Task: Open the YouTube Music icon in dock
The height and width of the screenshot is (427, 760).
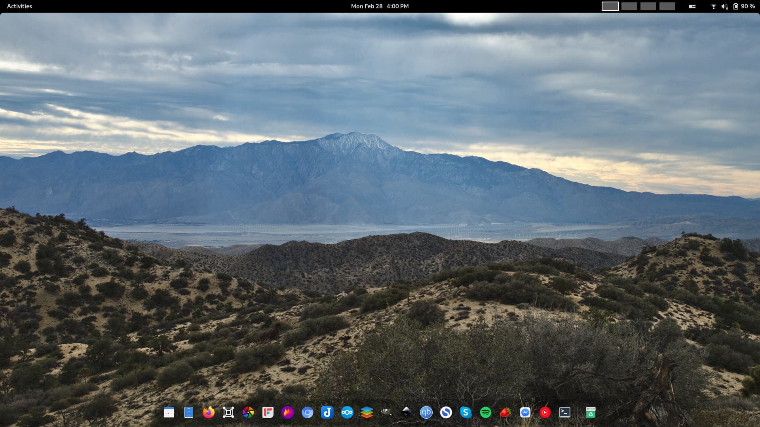Action: click(x=545, y=412)
